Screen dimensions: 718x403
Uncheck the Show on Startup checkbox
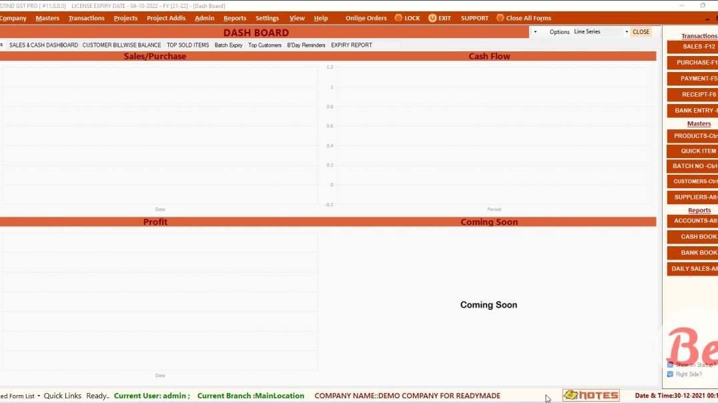tap(671, 365)
